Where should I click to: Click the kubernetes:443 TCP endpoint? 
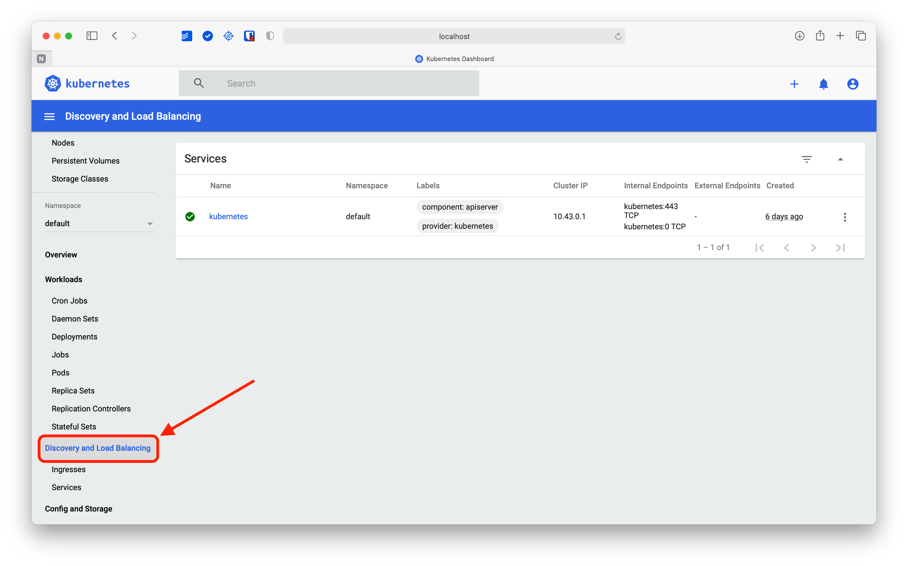(x=651, y=211)
